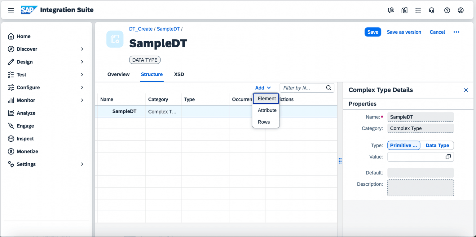476x237 pixels.
Task: Choose Attribute from the Add menu
Action: click(267, 110)
